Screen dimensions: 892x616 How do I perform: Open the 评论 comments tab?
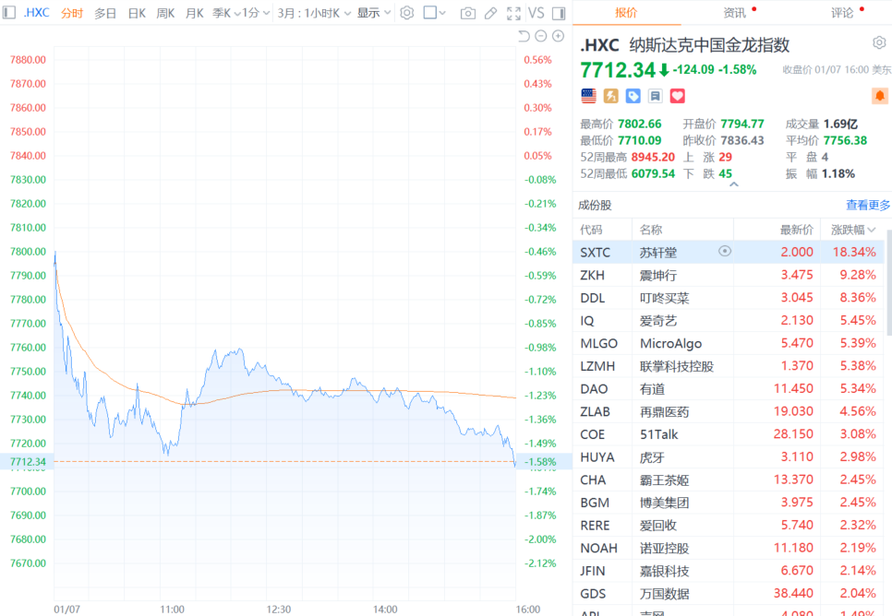click(842, 13)
